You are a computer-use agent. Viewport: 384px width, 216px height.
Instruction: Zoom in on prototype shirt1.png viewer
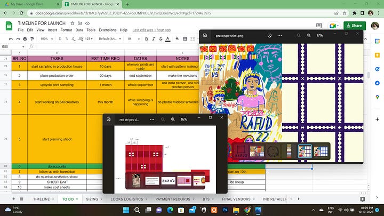tap(309, 36)
